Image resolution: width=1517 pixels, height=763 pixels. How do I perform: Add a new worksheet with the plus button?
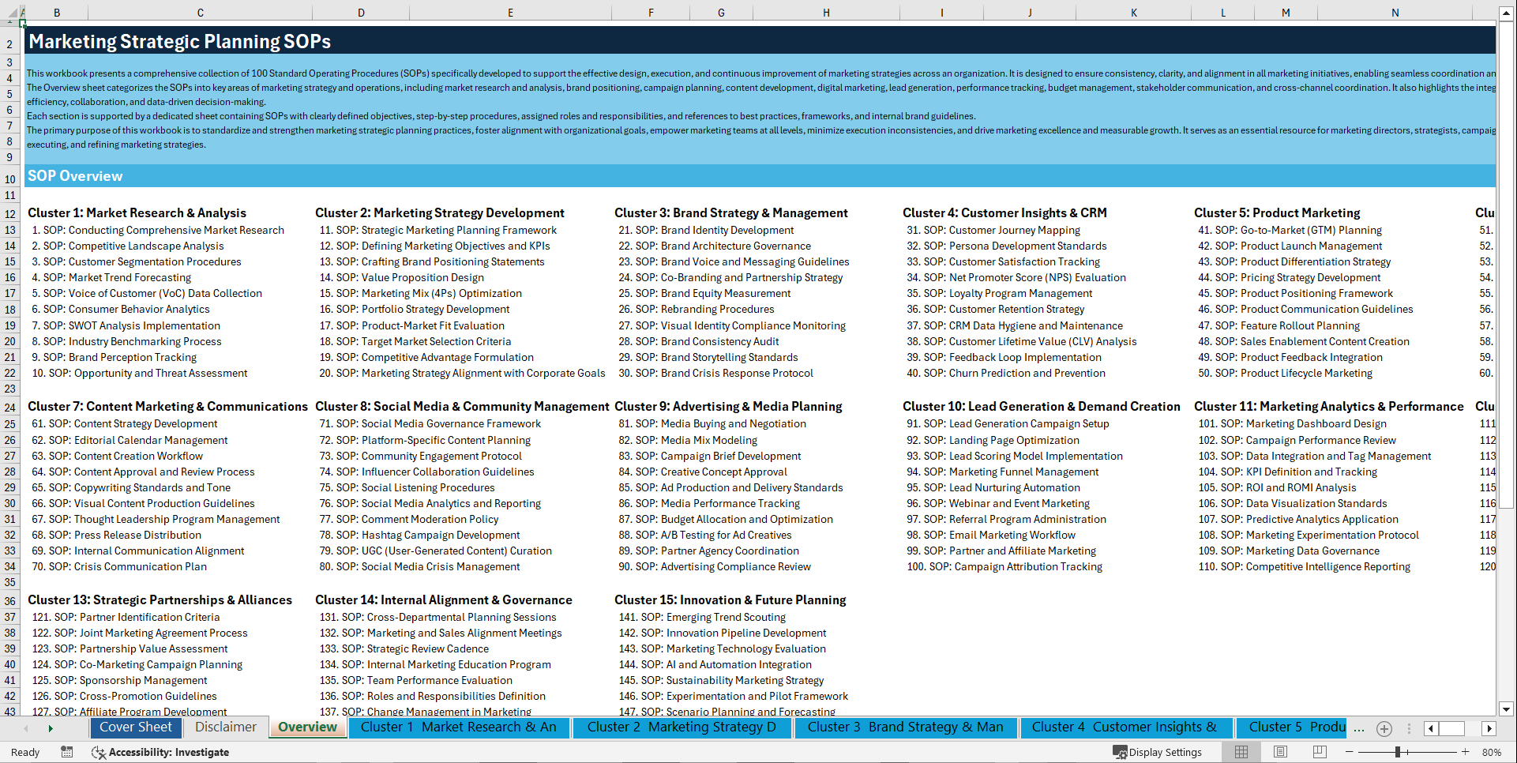click(1384, 728)
